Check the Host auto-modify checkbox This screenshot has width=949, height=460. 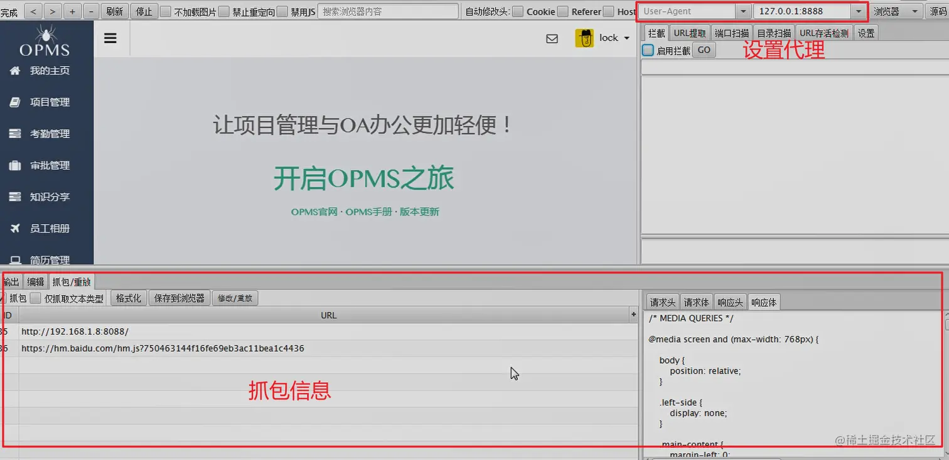tap(609, 11)
